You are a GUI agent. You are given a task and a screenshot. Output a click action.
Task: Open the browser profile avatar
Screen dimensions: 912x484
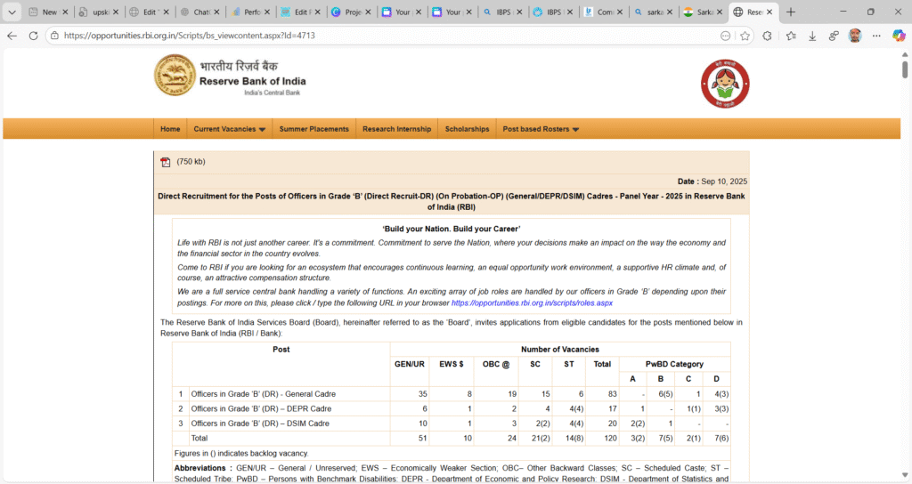tap(855, 36)
